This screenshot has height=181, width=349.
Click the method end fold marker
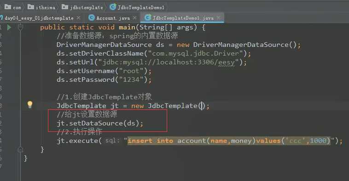tap(20, 149)
